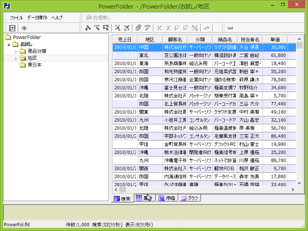The height and width of the screenshot is (231, 308).
Task: Open the ヘルプ menu
Action: 57,18
